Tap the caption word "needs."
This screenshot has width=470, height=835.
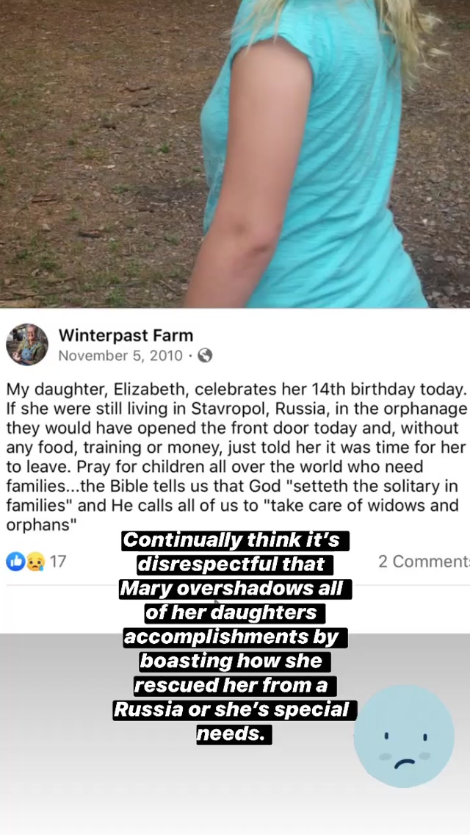234,734
